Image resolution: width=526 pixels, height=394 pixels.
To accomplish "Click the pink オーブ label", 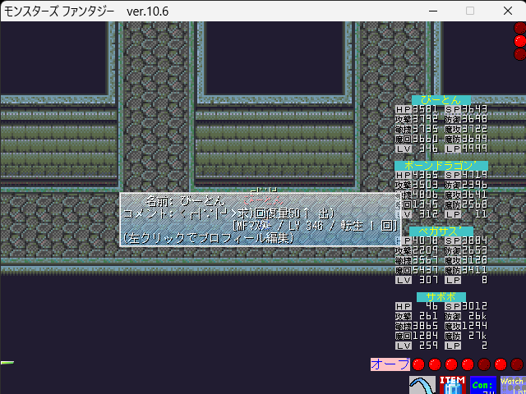I will tap(390, 364).
